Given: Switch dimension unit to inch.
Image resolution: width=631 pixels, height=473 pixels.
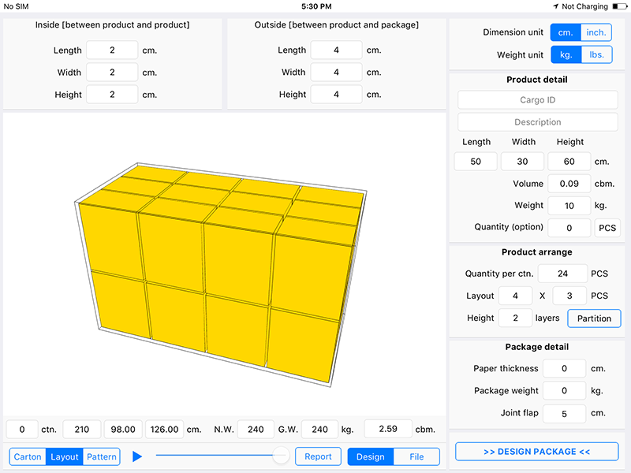Looking at the screenshot, I should coord(596,32).
